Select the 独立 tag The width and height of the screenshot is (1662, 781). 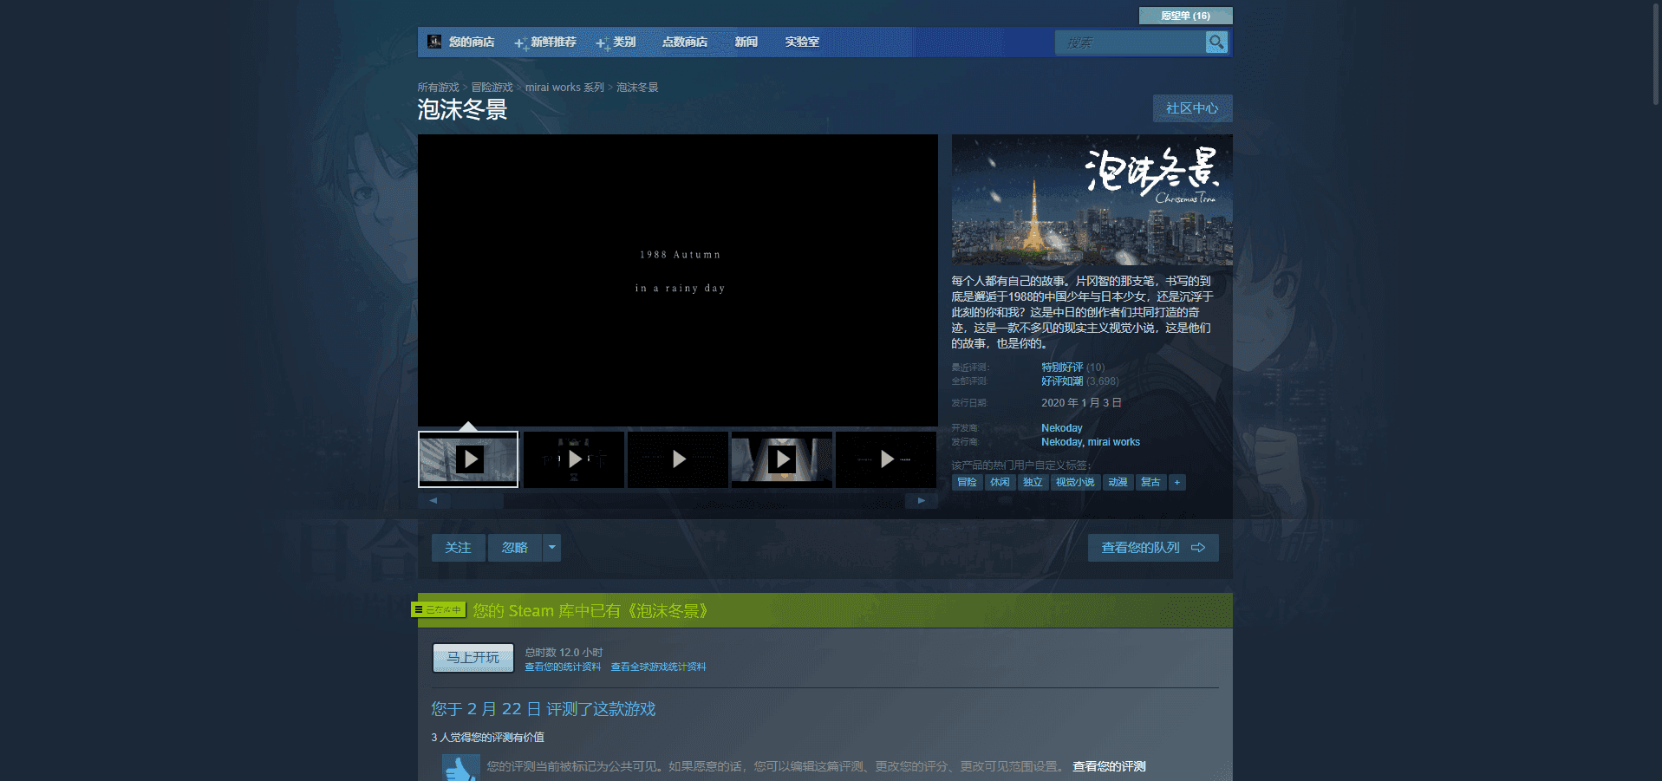click(1033, 482)
